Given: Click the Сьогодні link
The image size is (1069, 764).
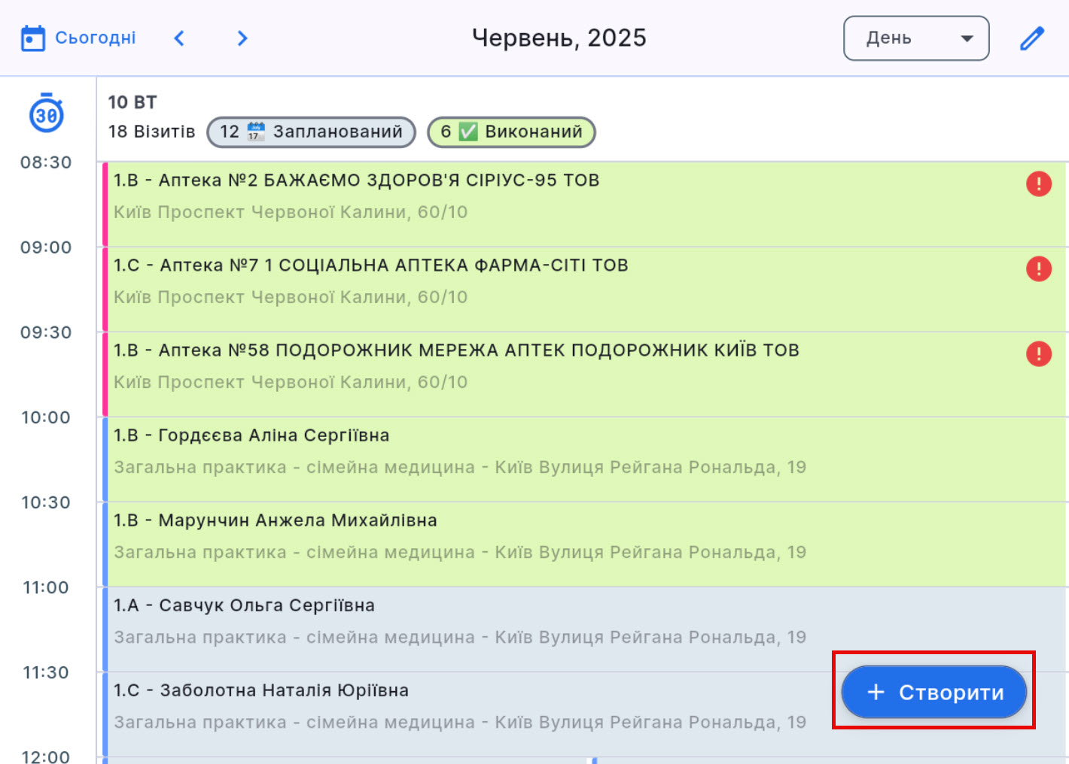Looking at the screenshot, I should [96, 38].
